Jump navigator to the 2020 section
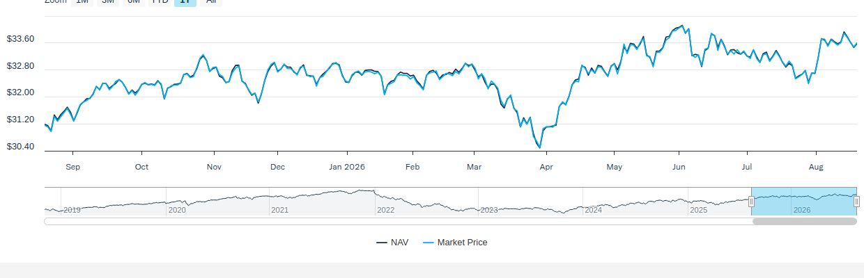This screenshot has height=278, width=864. [x=177, y=210]
